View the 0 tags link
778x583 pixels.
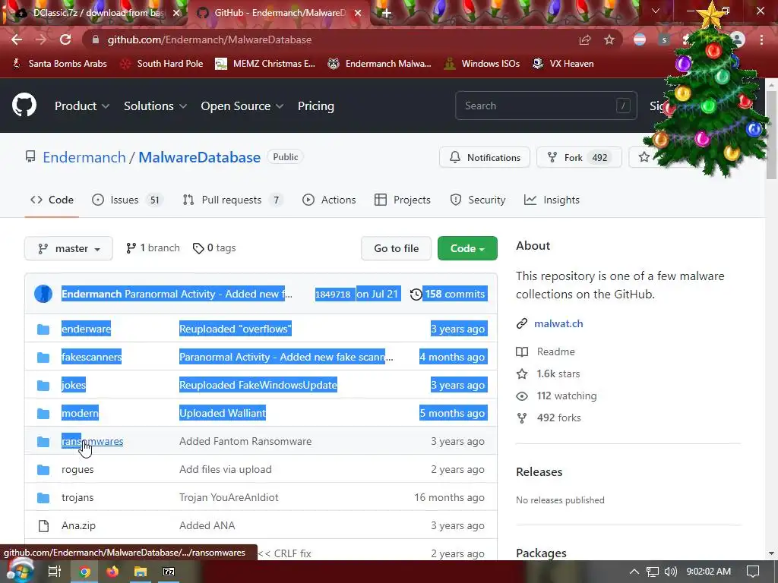pyautogui.click(x=214, y=248)
